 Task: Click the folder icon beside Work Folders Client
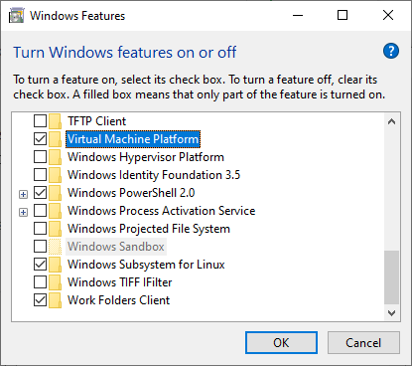(55, 300)
